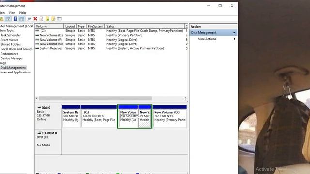310x174 pixels.
Task: Select the (C:) volume row name
Action: coord(43,31)
